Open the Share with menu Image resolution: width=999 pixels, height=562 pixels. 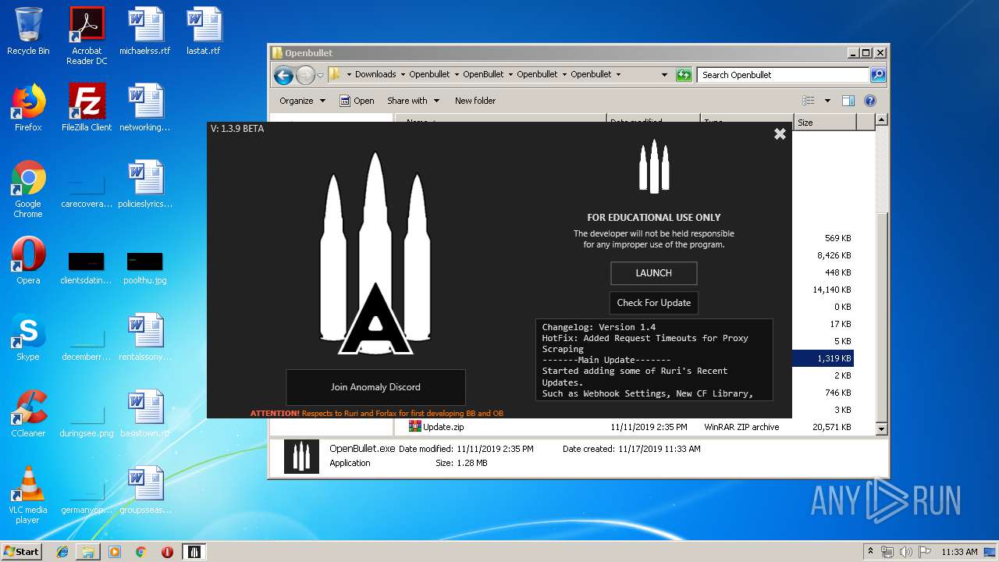413,101
